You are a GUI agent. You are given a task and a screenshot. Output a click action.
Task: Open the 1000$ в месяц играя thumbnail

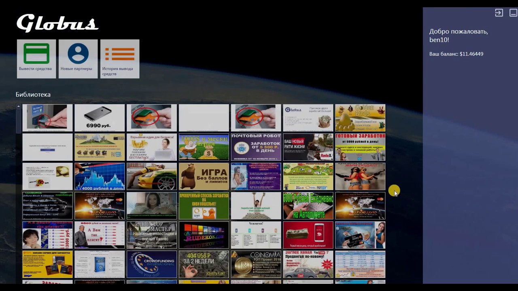204,147
